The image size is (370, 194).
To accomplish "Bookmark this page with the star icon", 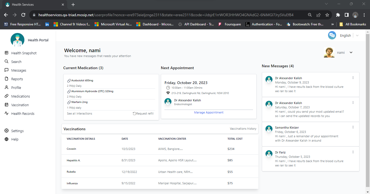I will tap(327, 15).
